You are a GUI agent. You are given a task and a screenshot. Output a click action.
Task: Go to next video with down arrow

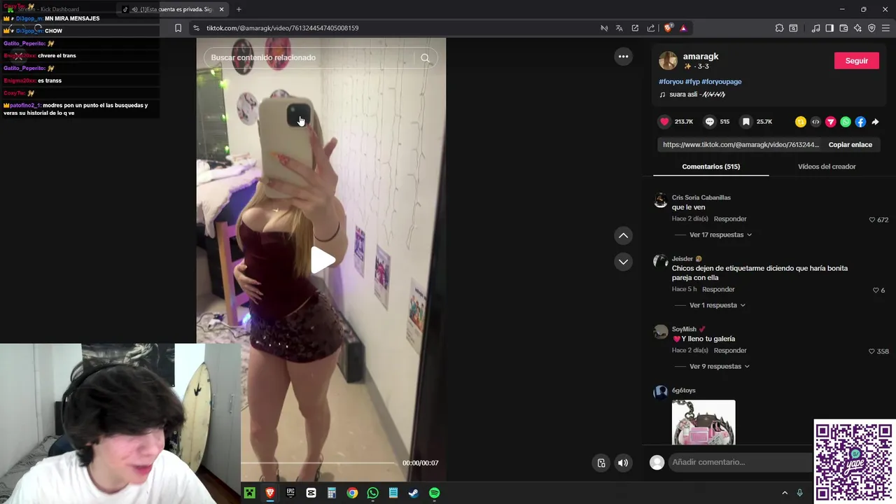coord(623,262)
